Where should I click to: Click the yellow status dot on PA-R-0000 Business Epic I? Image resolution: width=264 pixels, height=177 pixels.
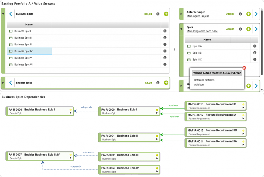coord(157,109)
